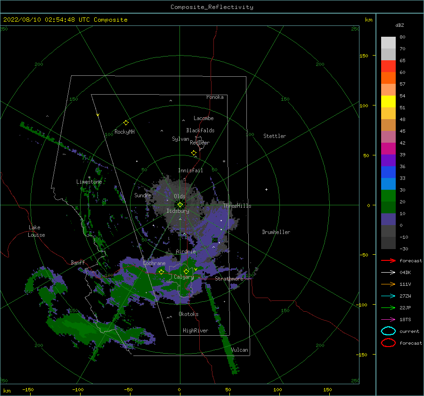Click the asterisk marker above the Limestone label
This screenshot has height=396, width=424.
pyautogui.click(x=89, y=178)
